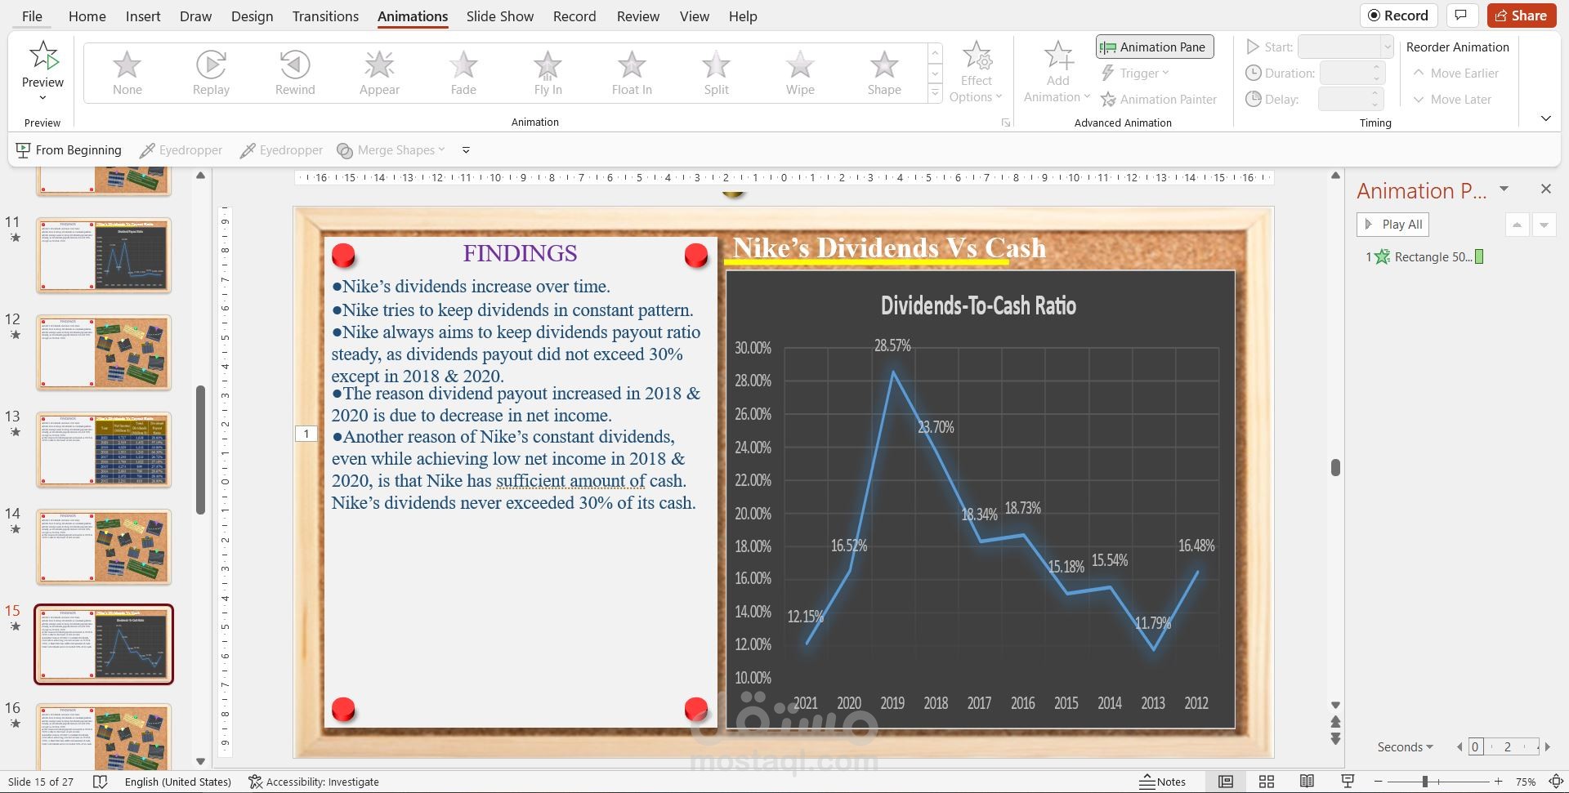Apply the Fade animation effect
The width and height of the screenshot is (1569, 793).
(x=463, y=73)
